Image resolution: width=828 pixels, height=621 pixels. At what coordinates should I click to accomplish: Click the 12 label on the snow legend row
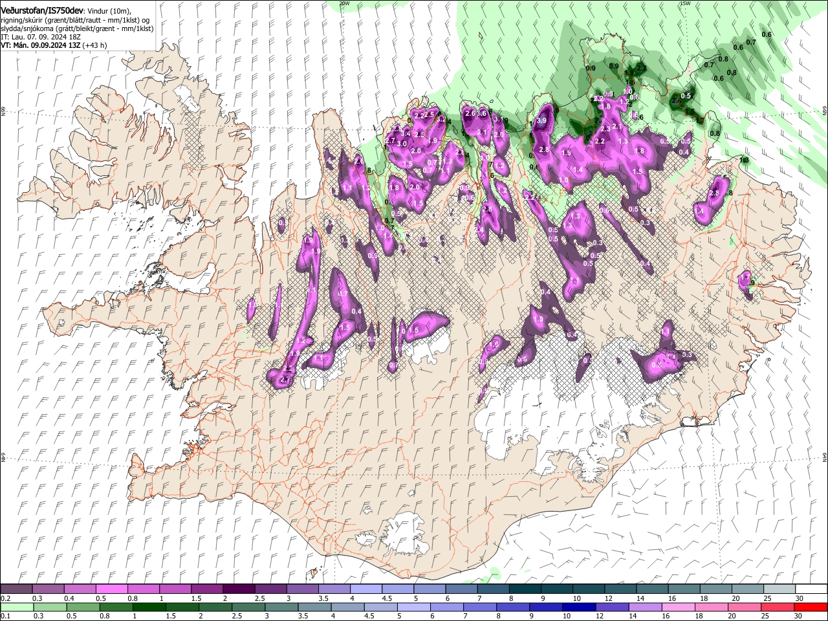coord(609,598)
